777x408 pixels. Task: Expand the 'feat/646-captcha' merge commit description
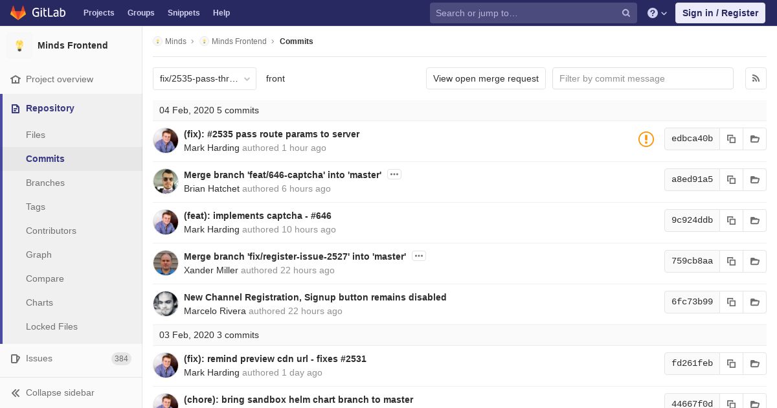tap(394, 175)
